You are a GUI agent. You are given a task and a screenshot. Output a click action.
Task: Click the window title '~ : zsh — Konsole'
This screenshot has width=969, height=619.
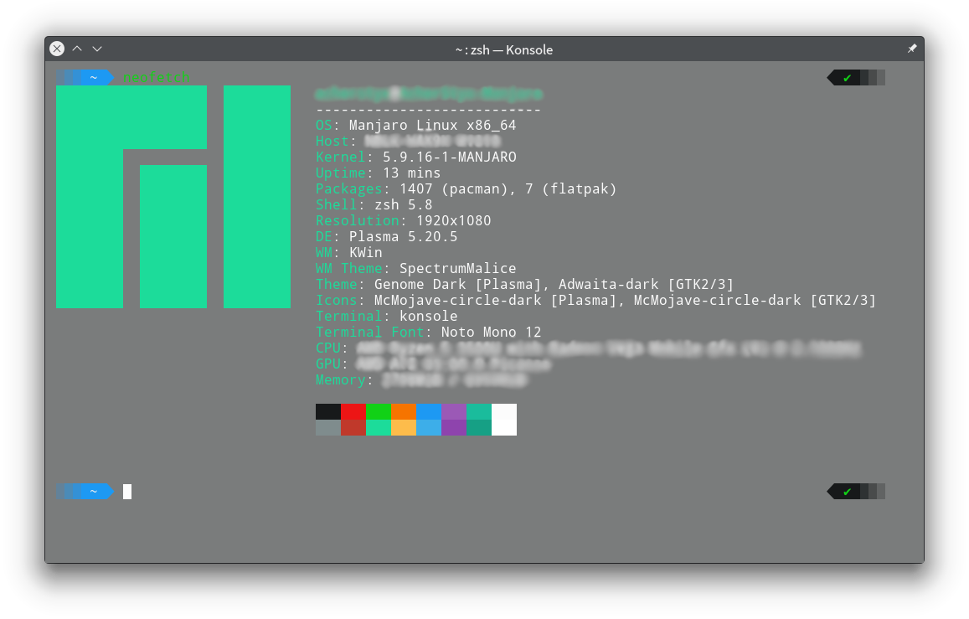point(503,50)
